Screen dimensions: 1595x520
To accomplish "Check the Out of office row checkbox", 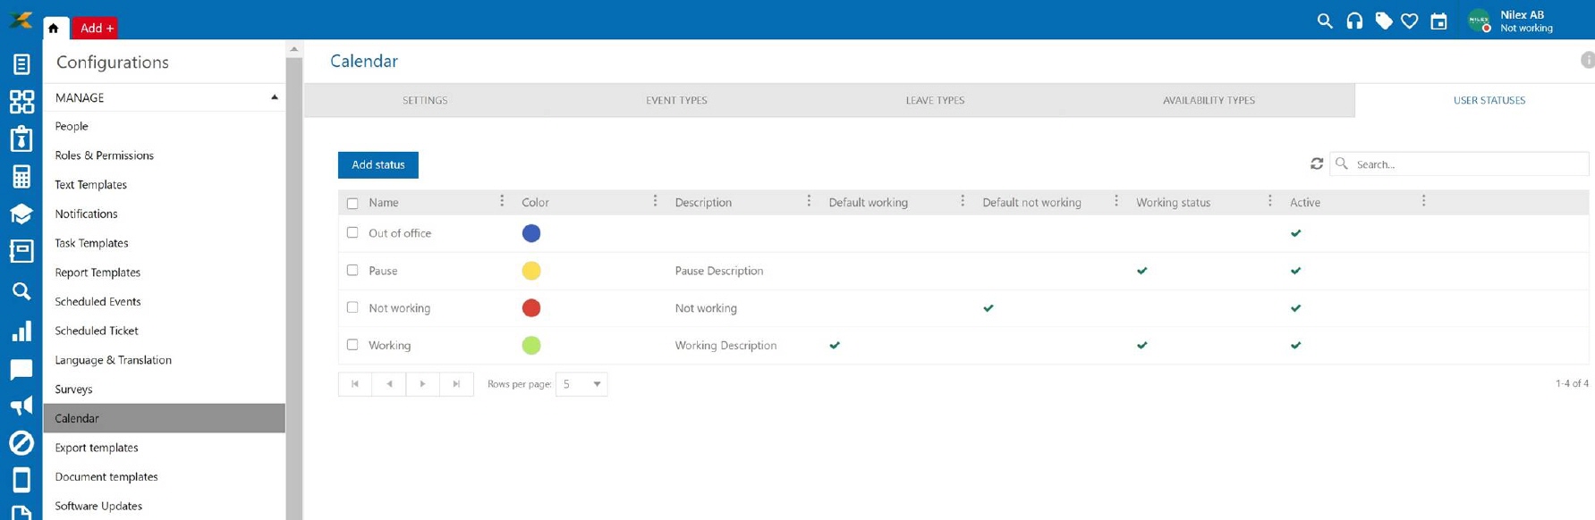I will (352, 233).
